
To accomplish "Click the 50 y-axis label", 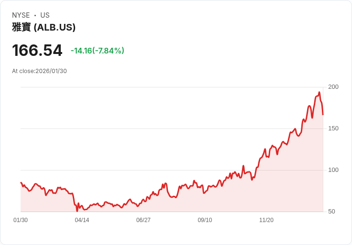I will pyautogui.click(x=331, y=212).
